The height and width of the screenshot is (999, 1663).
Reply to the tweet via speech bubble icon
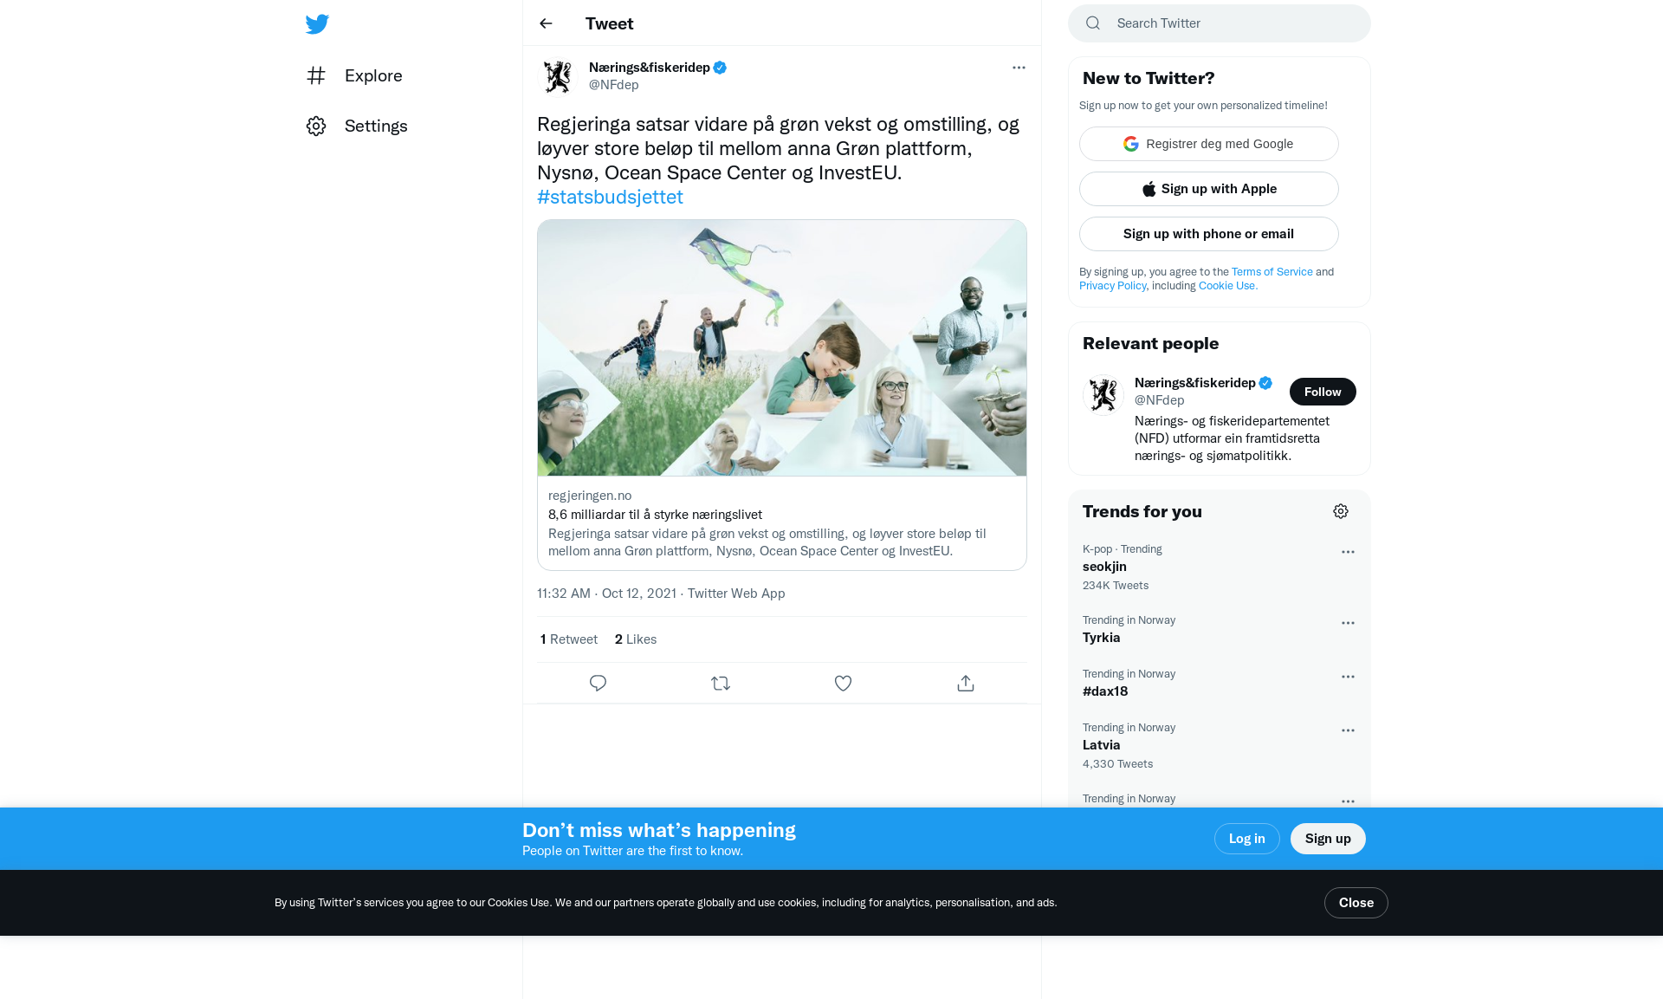(598, 684)
